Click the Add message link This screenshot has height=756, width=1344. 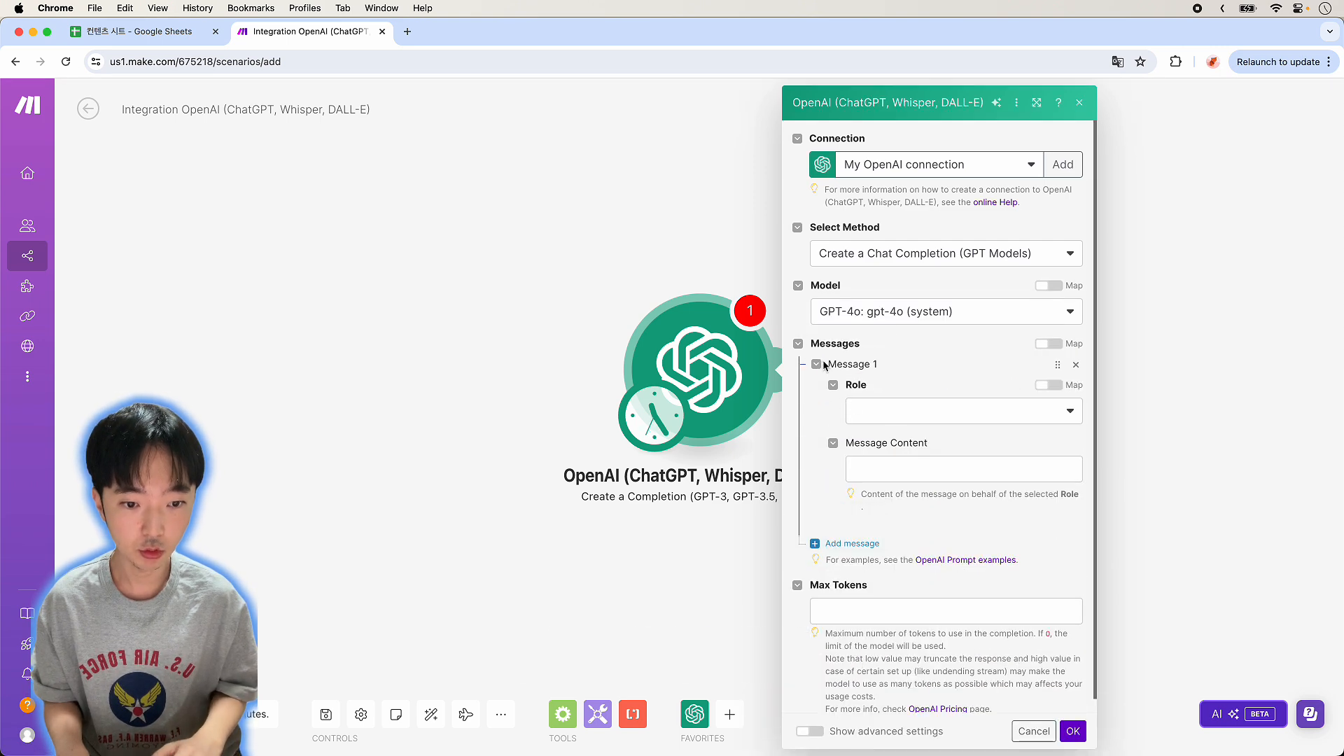coord(852,543)
